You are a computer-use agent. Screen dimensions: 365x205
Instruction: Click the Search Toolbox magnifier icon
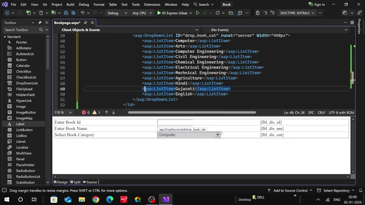tap(41, 30)
